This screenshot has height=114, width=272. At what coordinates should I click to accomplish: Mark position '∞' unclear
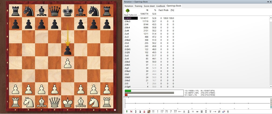197,112
